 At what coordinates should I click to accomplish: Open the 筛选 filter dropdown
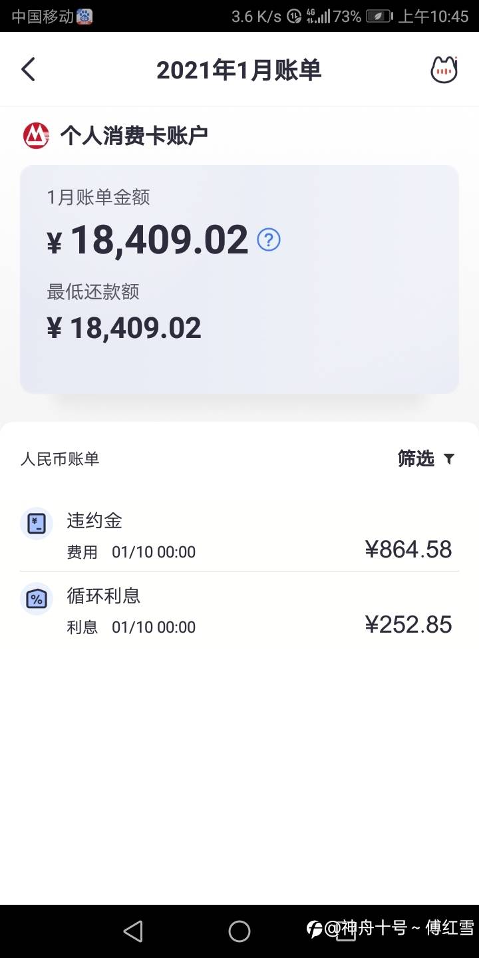[426, 458]
